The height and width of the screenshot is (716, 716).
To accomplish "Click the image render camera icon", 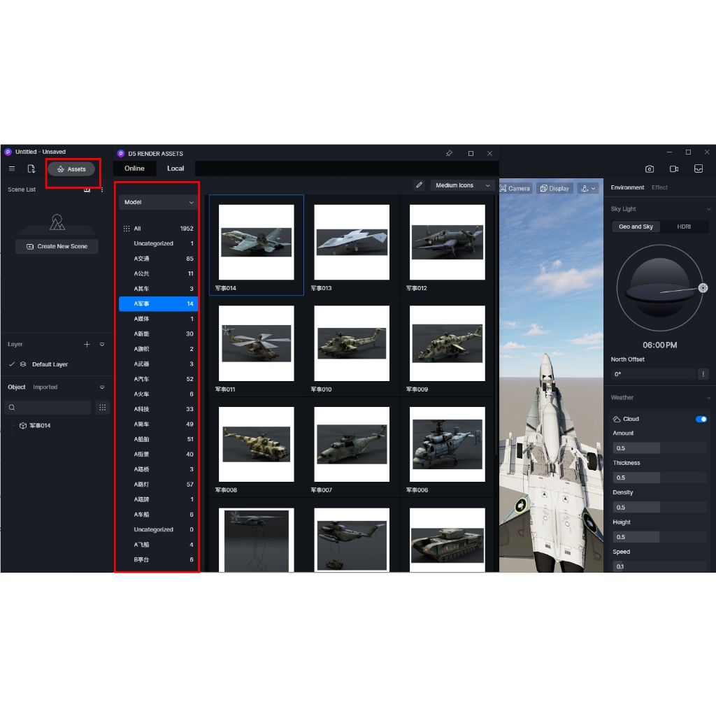I will pyautogui.click(x=650, y=169).
